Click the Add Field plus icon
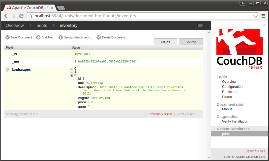 pyautogui.click(x=38, y=37)
